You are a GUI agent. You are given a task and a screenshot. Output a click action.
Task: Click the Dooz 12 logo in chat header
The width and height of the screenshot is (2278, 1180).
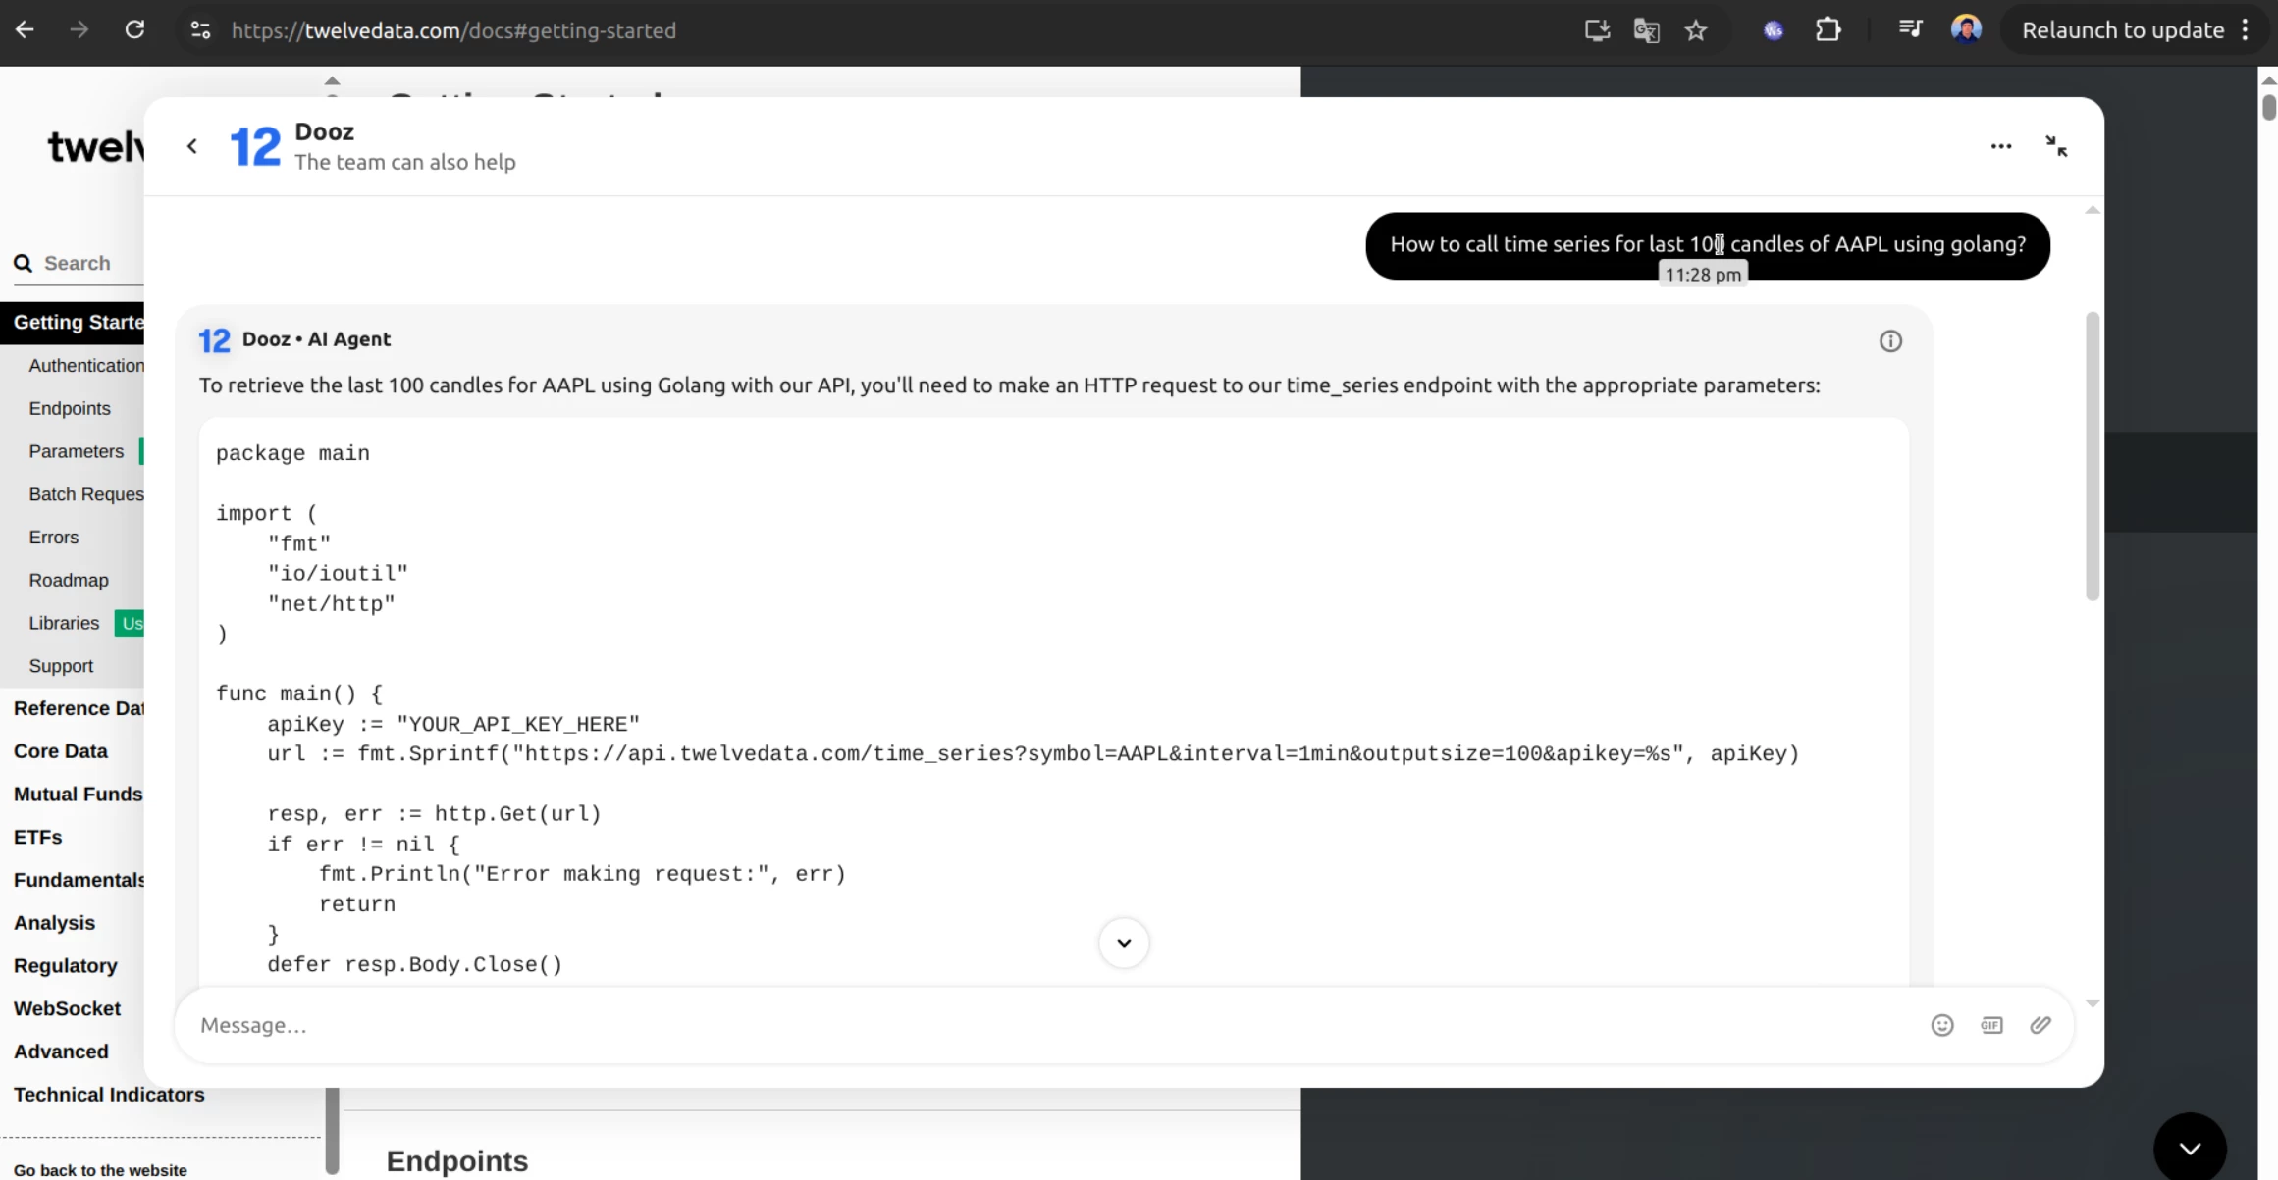[x=255, y=147]
